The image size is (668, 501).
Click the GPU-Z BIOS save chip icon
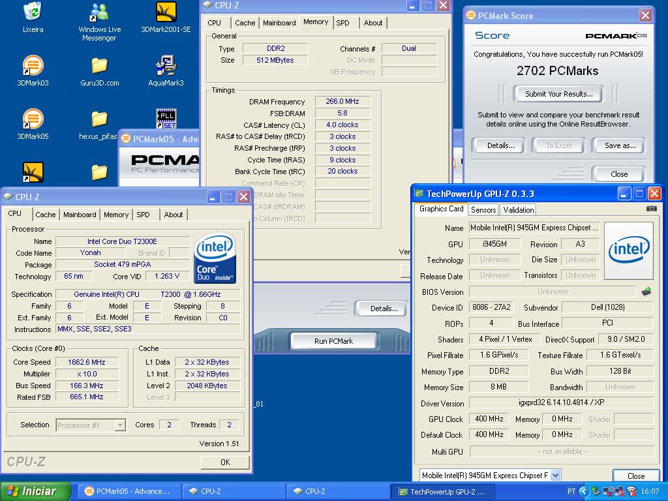point(646,292)
